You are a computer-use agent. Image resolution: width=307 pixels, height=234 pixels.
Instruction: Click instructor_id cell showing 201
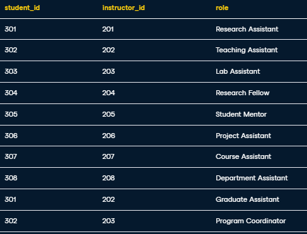pyautogui.click(x=108, y=29)
